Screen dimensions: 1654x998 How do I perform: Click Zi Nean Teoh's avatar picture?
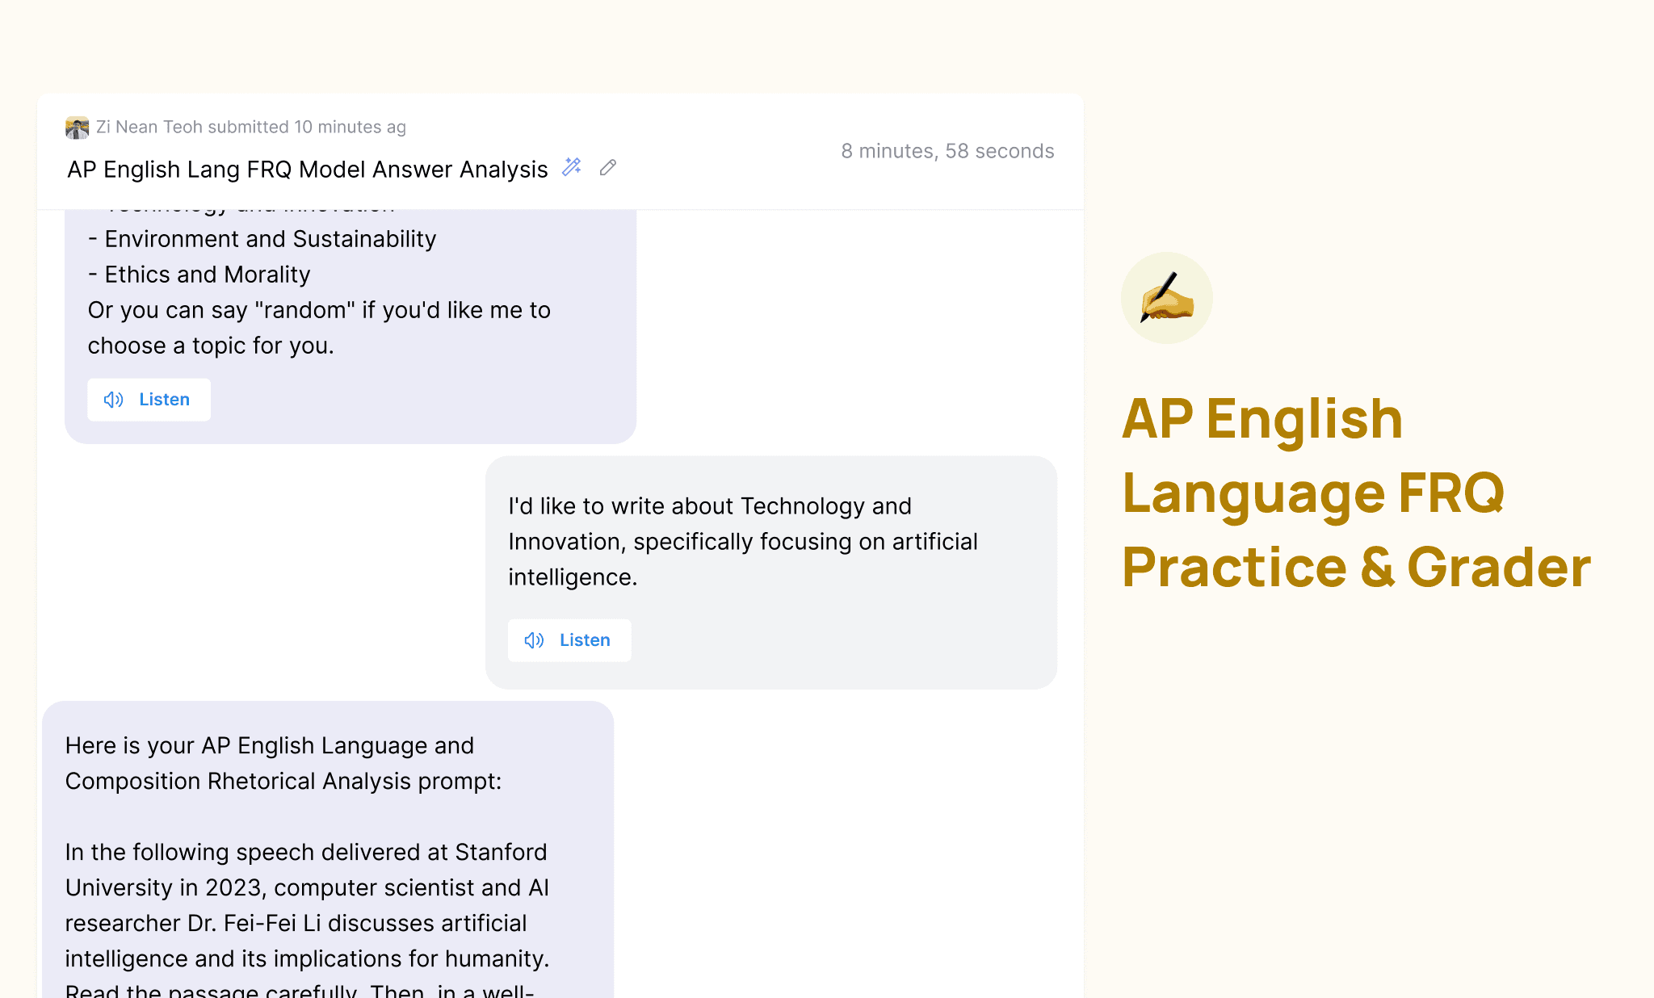click(x=78, y=128)
